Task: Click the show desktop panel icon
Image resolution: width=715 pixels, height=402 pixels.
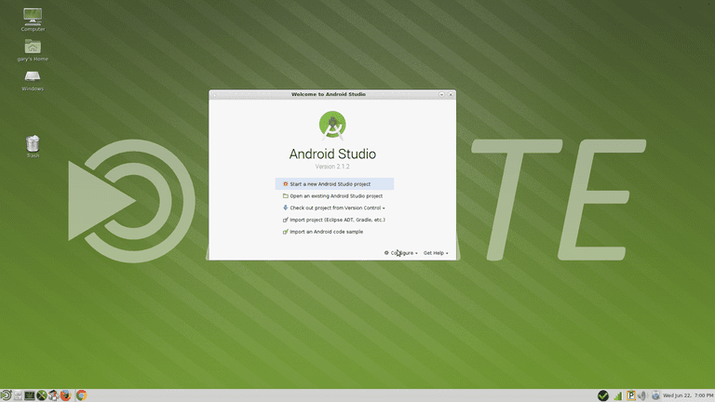Action: (x=18, y=395)
